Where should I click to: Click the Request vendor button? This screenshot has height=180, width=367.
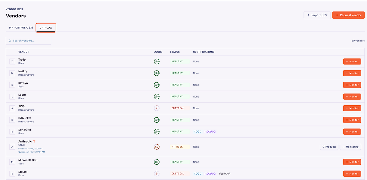348,15
